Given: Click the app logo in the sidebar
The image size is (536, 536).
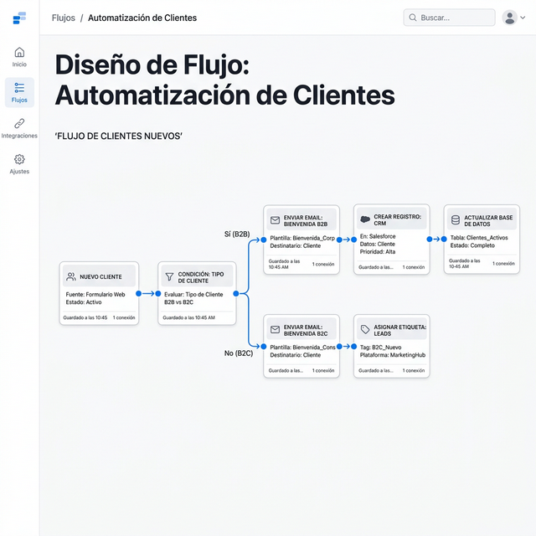Looking at the screenshot, I should pyautogui.click(x=19, y=18).
